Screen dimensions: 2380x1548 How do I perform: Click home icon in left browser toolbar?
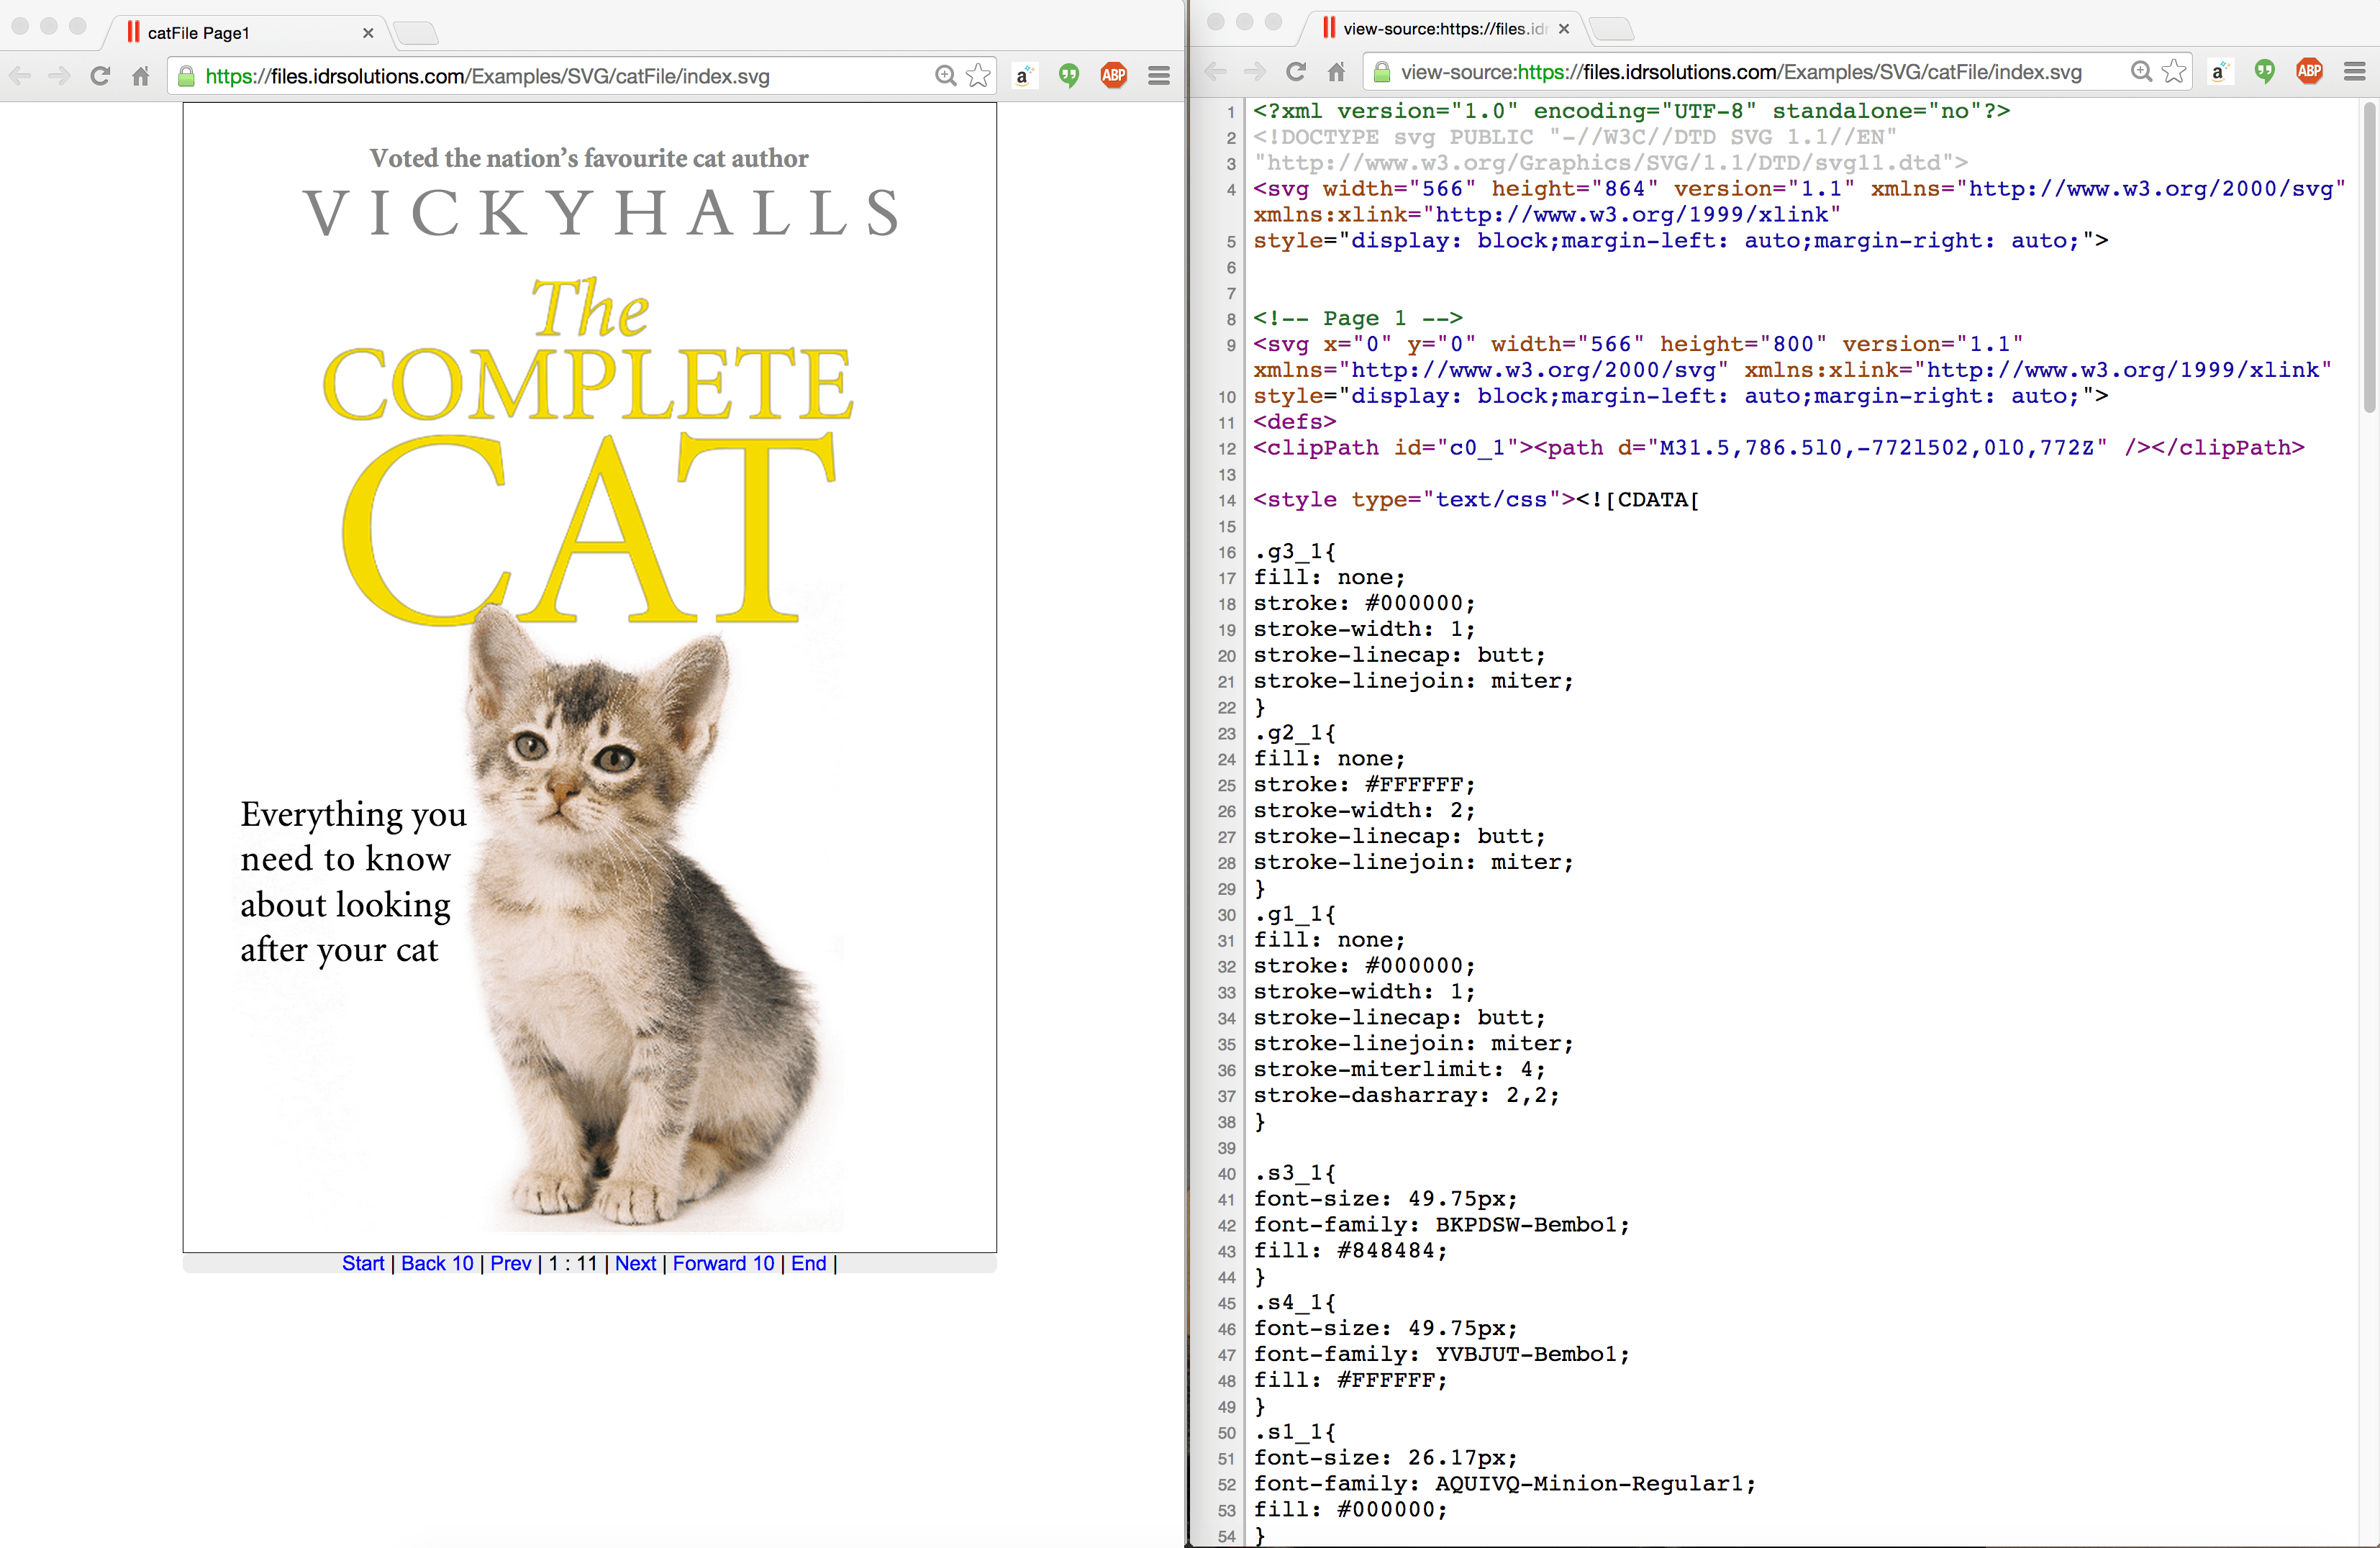[141, 76]
